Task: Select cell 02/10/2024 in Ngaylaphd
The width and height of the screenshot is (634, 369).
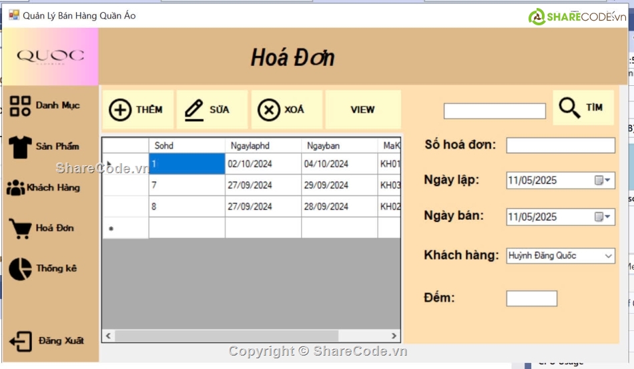Action: point(263,164)
